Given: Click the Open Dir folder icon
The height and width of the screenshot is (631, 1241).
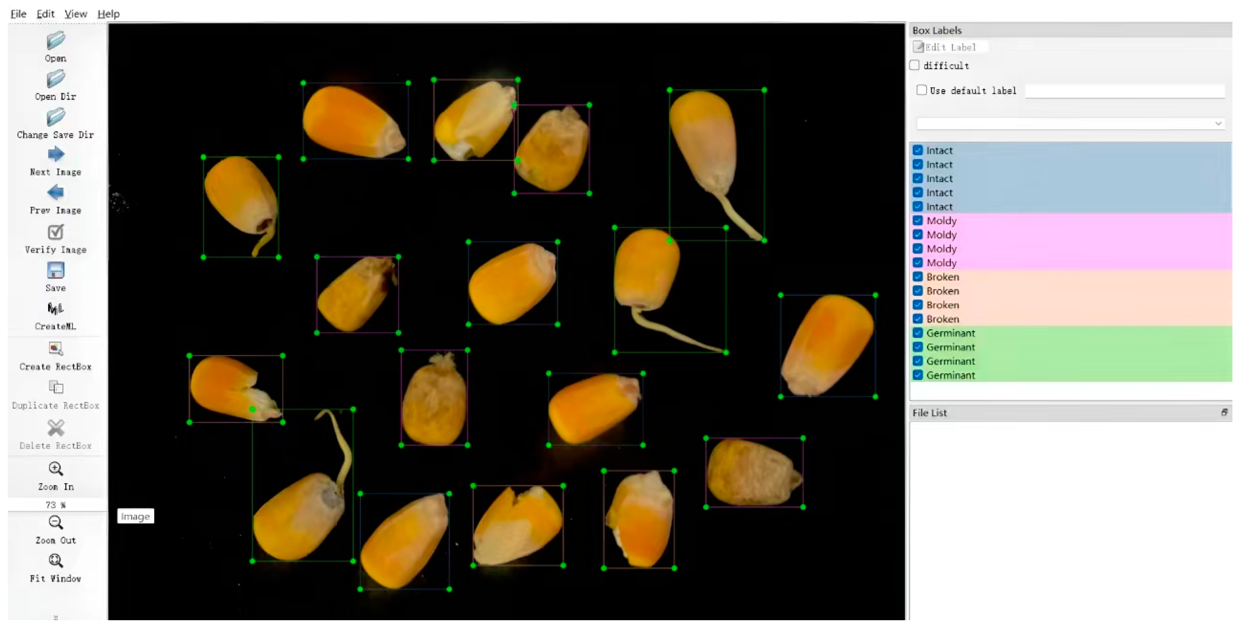Looking at the screenshot, I should 56,79.
